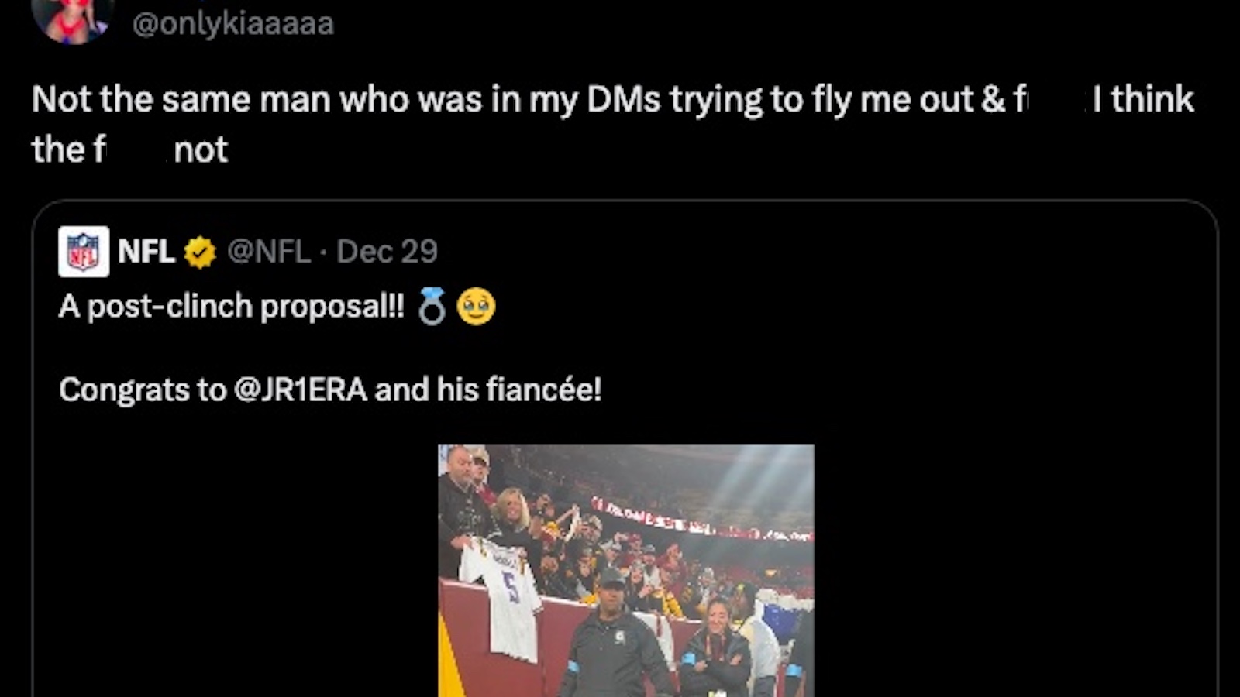Open the @onlykiaaaaa username handle
The image size is (1240, 697).
coord(236,23)
